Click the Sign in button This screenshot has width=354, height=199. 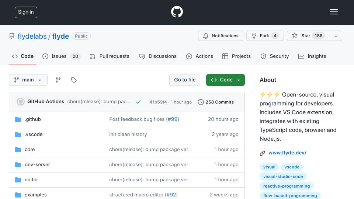coord(26,12)
